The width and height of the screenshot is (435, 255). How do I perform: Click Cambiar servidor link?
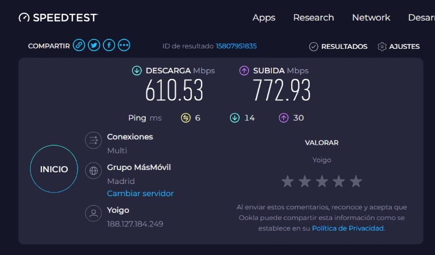click(140, 193)
